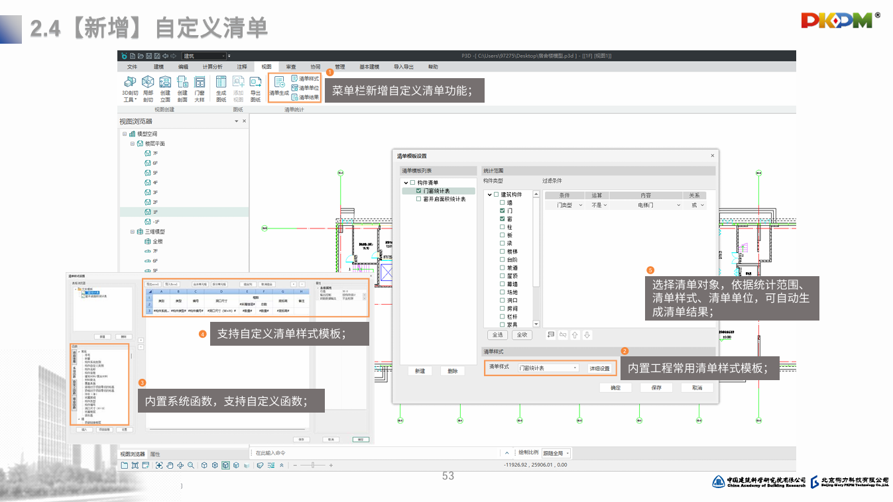This screenshot has height=502, width=893.
Task: Click the move filter row up arrow
Action: (575, 335)
